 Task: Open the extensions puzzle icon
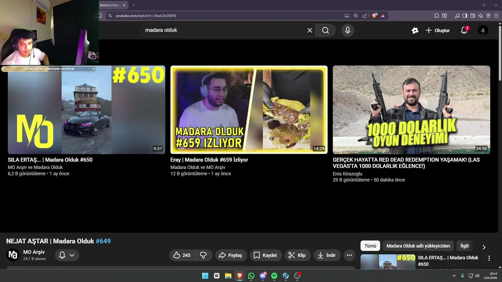click(x=437, y=16)
